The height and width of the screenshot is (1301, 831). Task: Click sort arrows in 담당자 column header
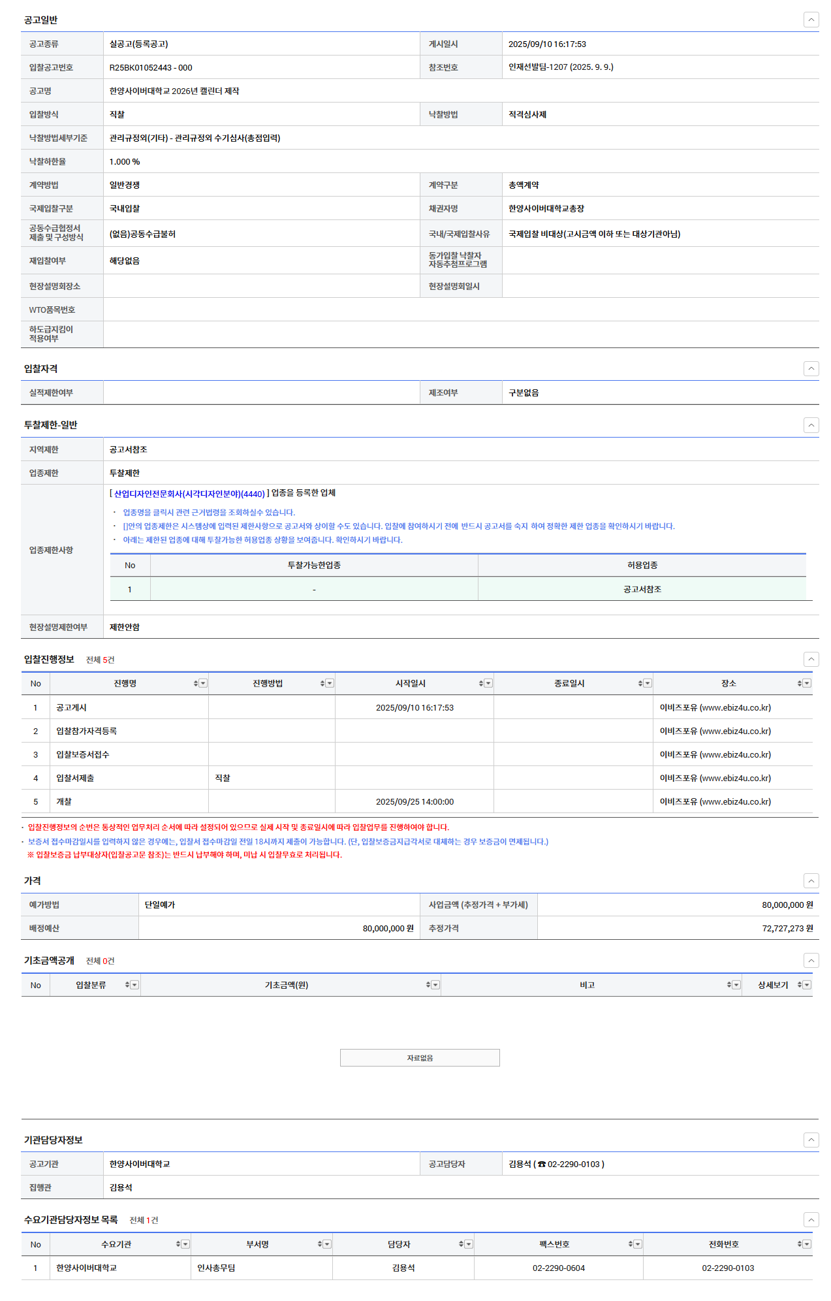[461, 1244]
